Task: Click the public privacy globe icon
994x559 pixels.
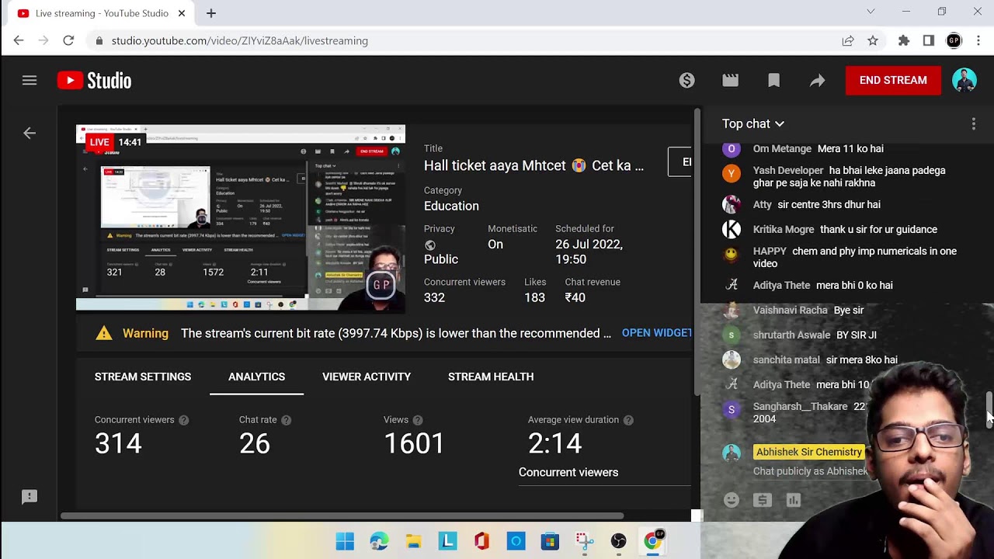Action: (430, 245)
